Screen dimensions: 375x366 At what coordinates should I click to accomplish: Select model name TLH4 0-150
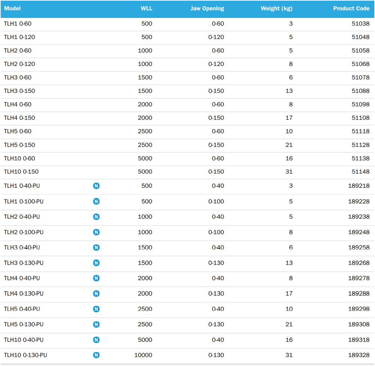pyautogui.click(x=19, y=118)
